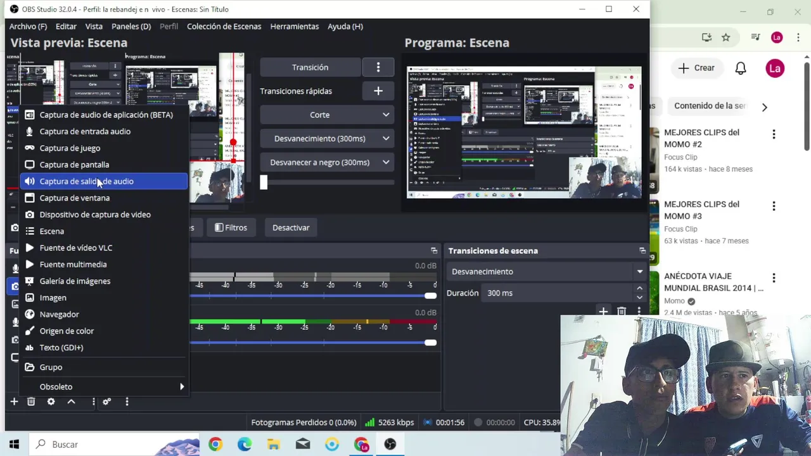Open the Corte quick transition dropdown
811x456 pixels.
(x=327, y=115)
